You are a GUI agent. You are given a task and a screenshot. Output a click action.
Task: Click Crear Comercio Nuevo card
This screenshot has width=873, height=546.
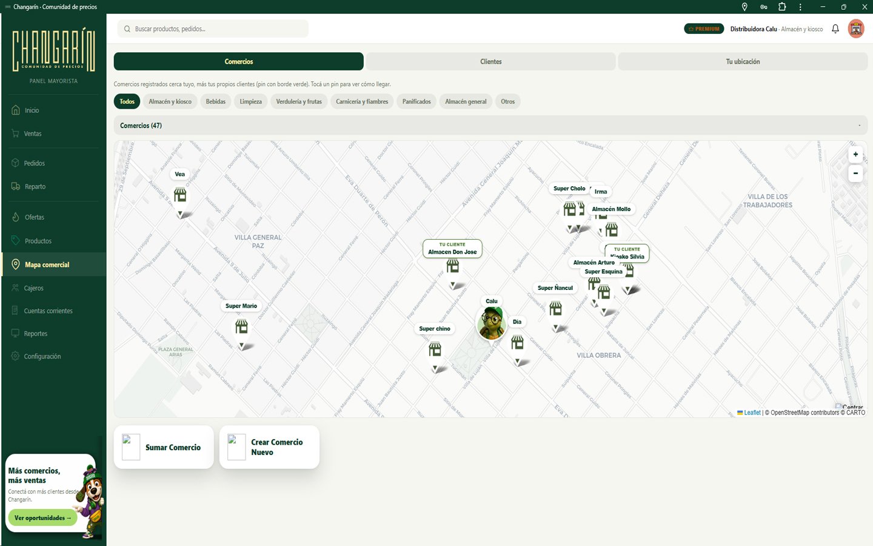[269, 447]
